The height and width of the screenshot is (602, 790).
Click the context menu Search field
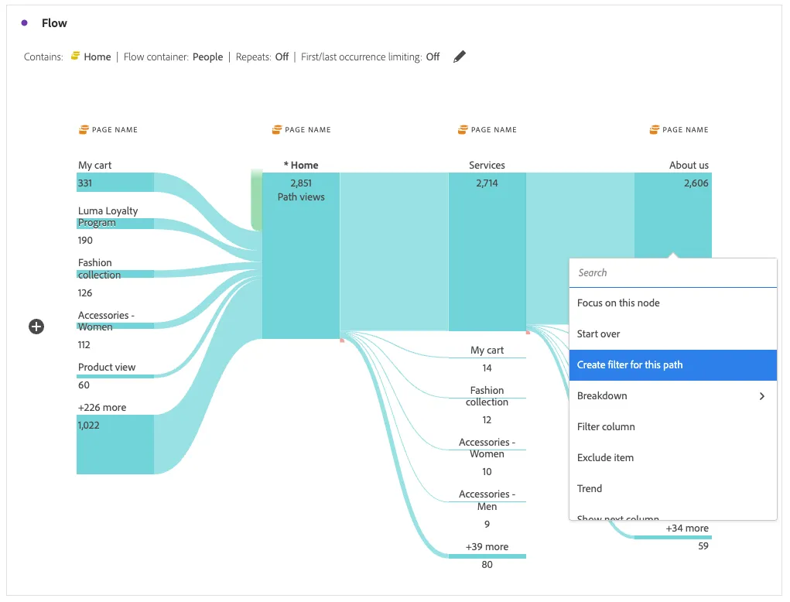(x=673, y=272)
